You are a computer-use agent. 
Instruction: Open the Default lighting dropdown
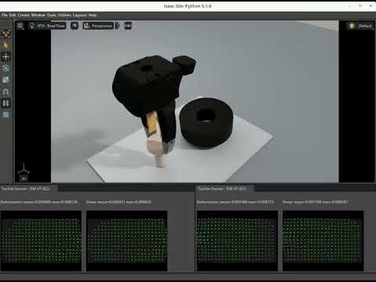click(x=360, y=26)
